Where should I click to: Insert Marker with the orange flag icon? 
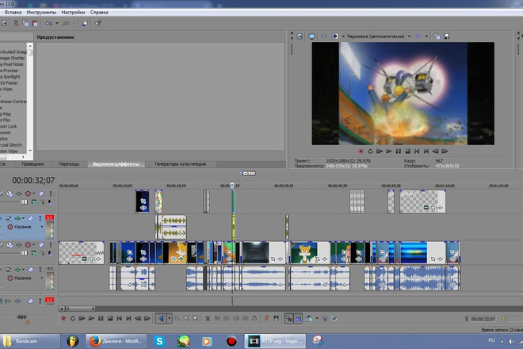click(x=266, y=319)
